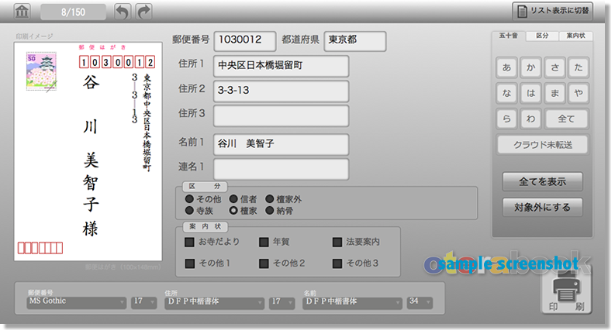Filter by さ kana index button
Image resolution: width=615 pixels, height=334 pixels.
tap(554, 68)
